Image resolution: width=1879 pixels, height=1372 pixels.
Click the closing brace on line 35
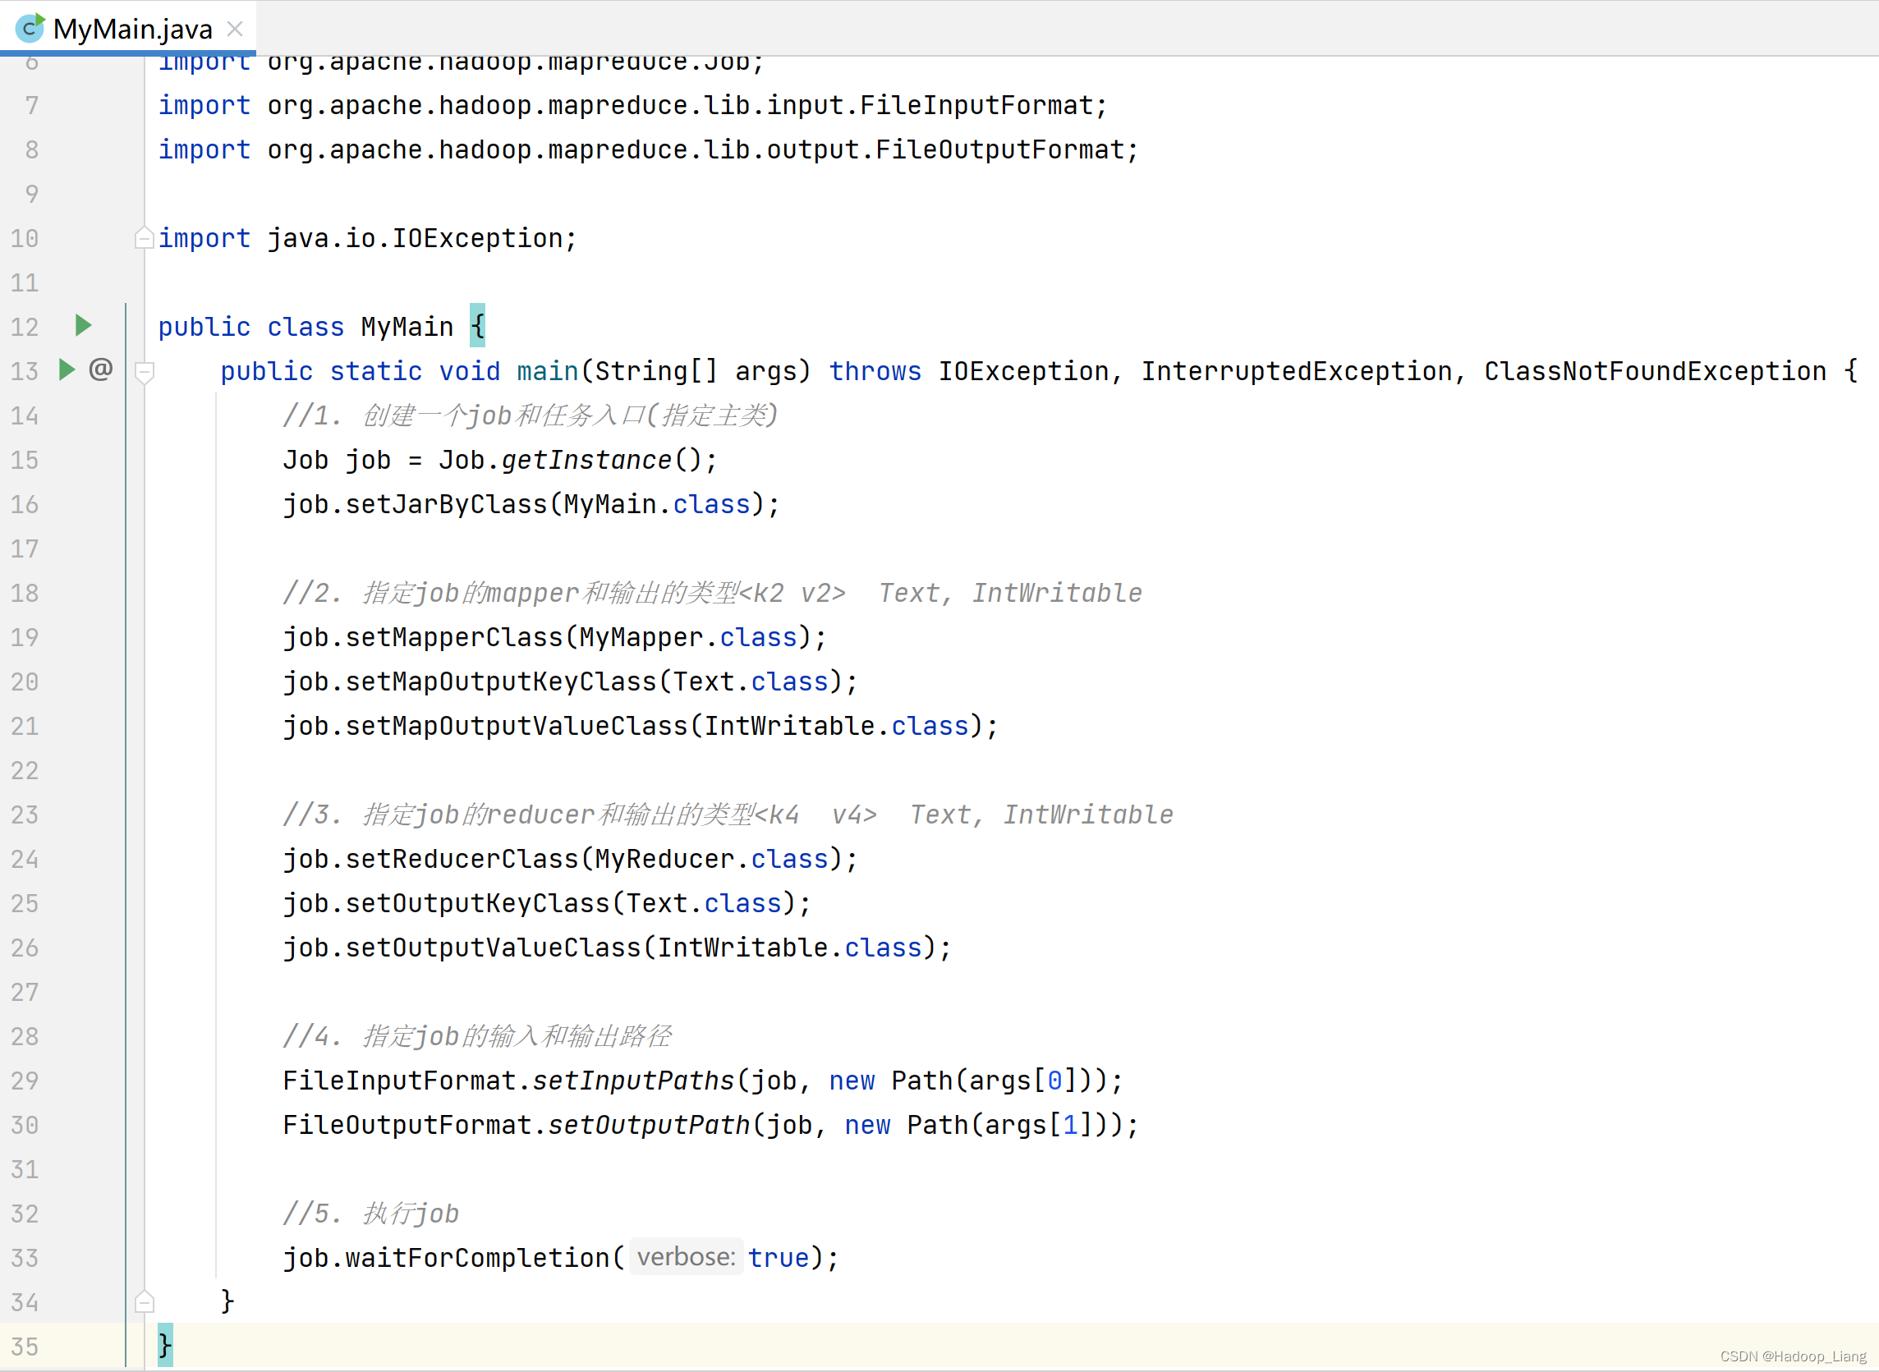click(165, 1346)
